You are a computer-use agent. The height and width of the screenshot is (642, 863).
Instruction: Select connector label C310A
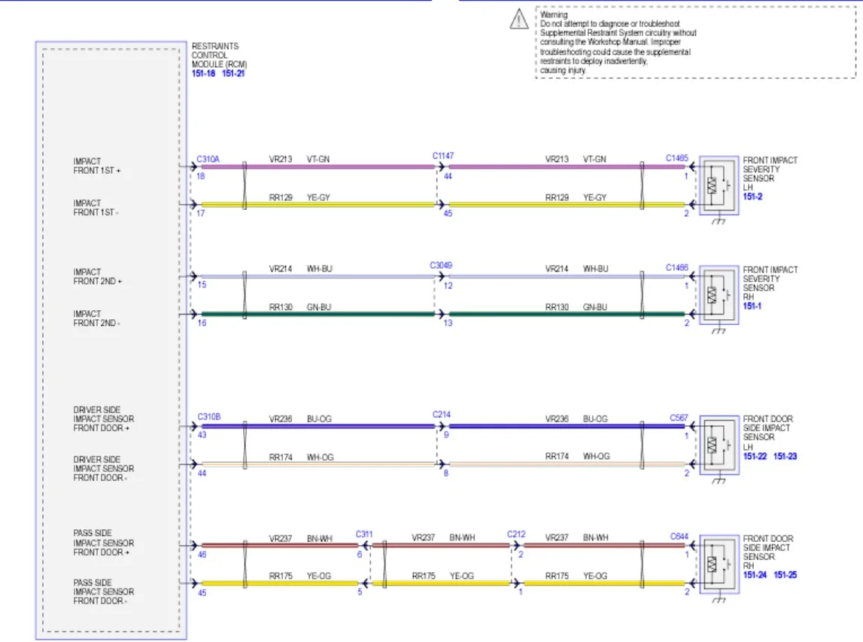208,159
